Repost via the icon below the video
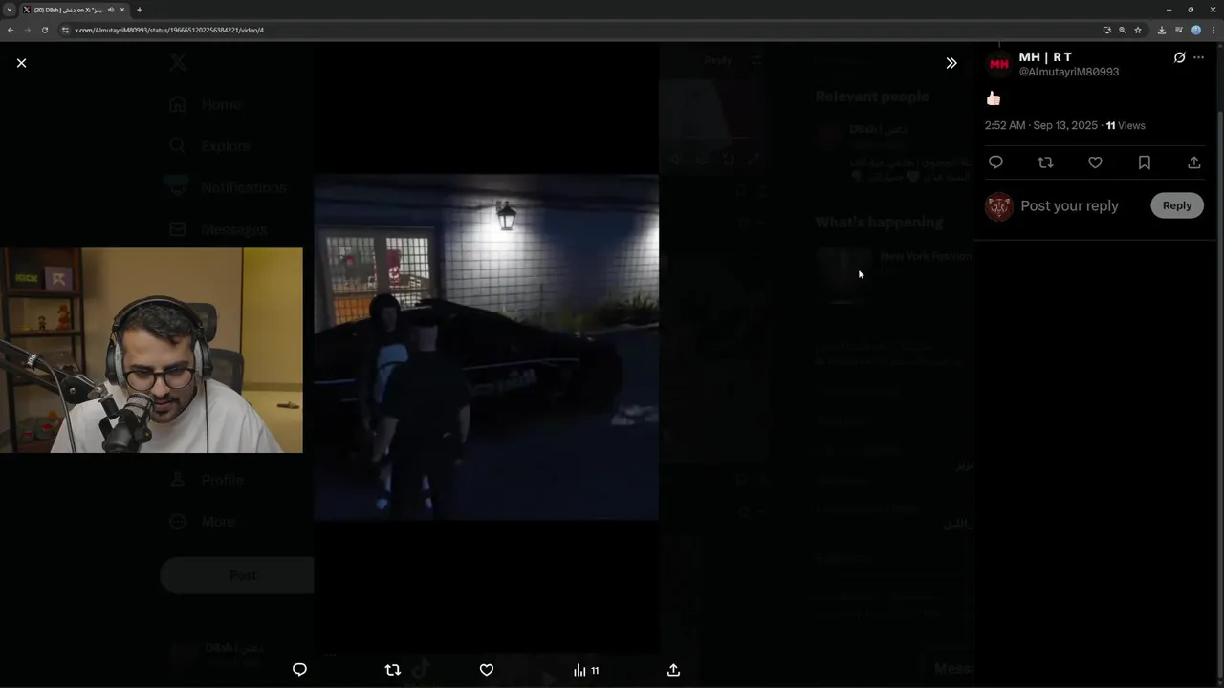 click(x=392, y=670)
